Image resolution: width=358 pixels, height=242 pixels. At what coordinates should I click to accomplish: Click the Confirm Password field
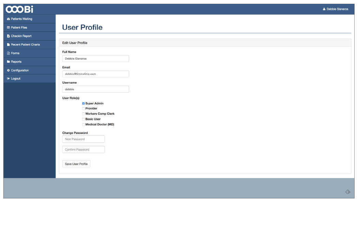point(83,149)
